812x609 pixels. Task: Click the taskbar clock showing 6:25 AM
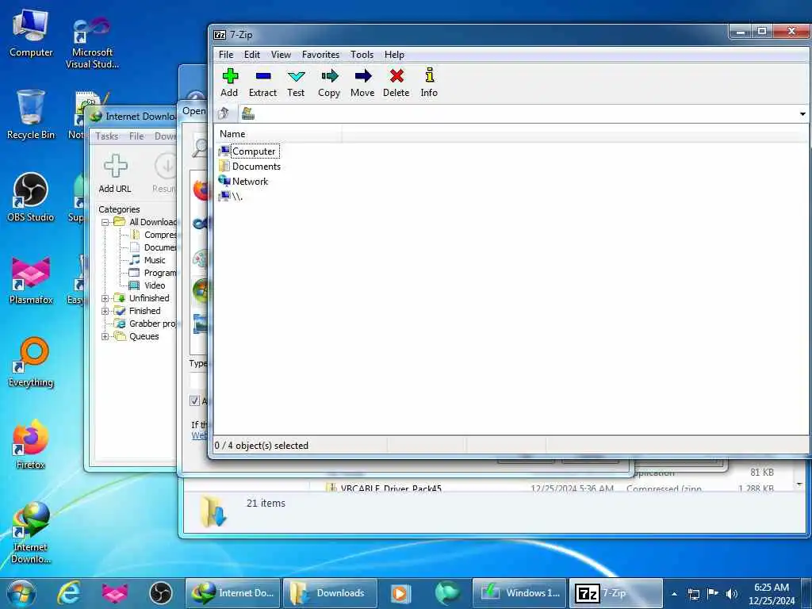[771, 594]
